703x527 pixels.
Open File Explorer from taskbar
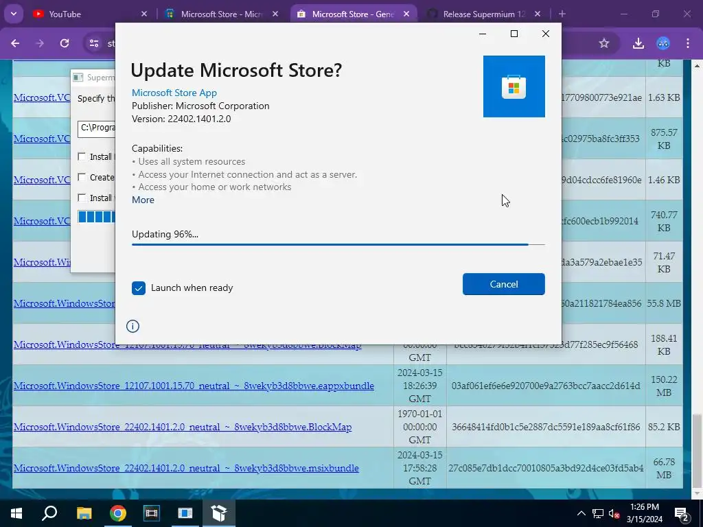tap(84, 513)
